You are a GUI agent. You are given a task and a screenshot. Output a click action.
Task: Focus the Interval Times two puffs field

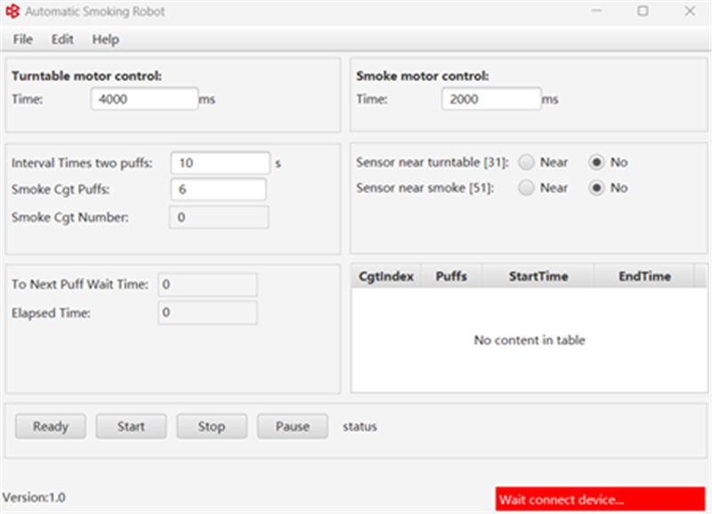[x=219, y=163]
